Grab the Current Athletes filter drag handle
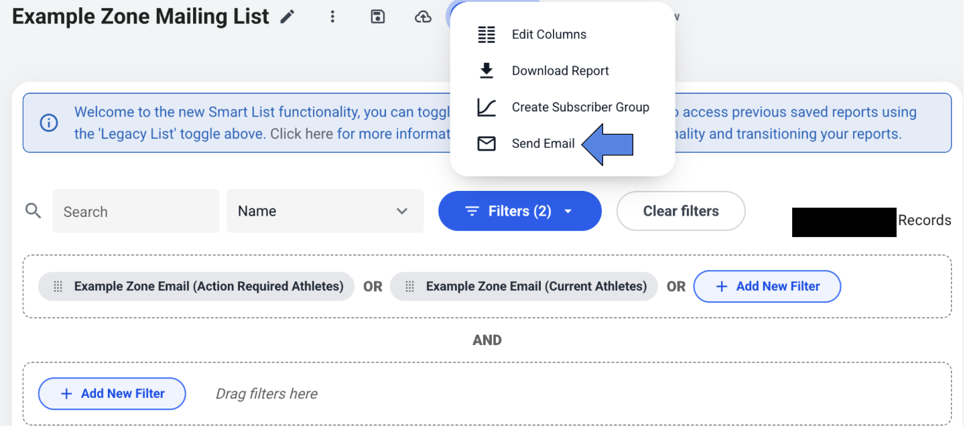Image resolution: width=965 pixels, height=426 pixels. point(409,287)
